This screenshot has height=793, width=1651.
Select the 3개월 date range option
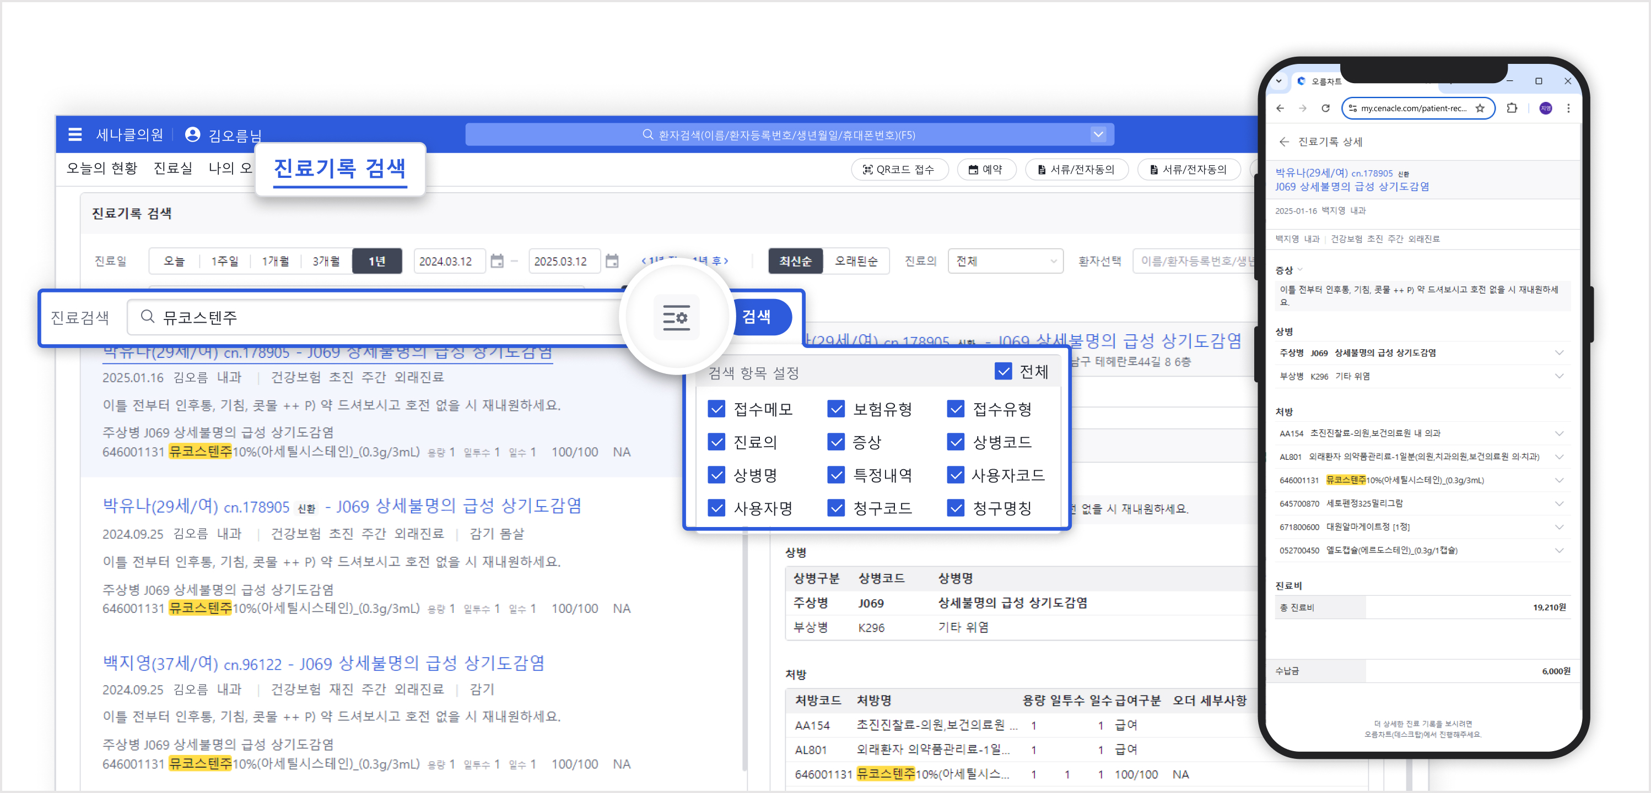[326, 262]
